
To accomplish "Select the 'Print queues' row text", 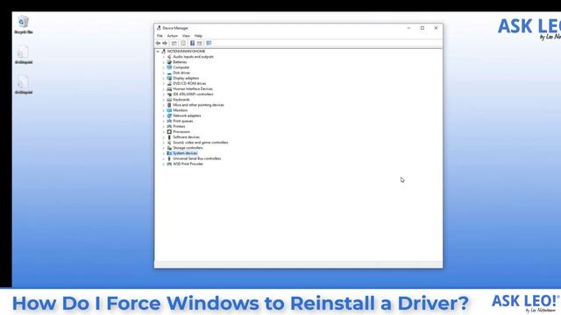I will [x=183, y=121].
